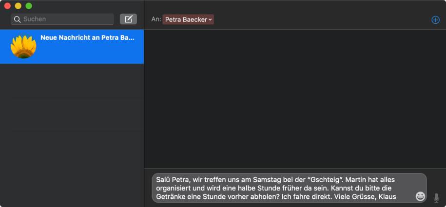Open the emoji picker smiley icon
Image resolution: width=446 pixels, height=207 pixels.
click(420, 196)
